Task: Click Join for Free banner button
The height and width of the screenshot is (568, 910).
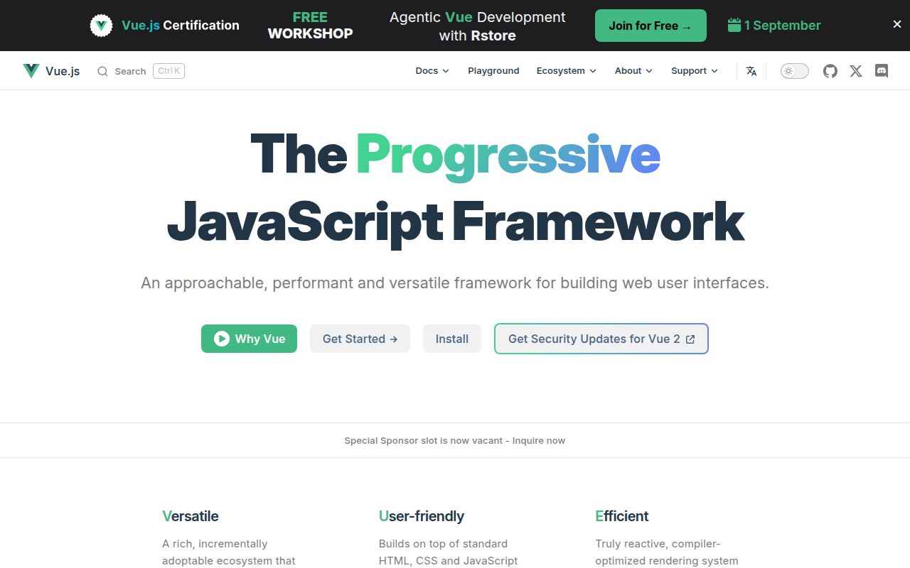Action: coord(651,26)
